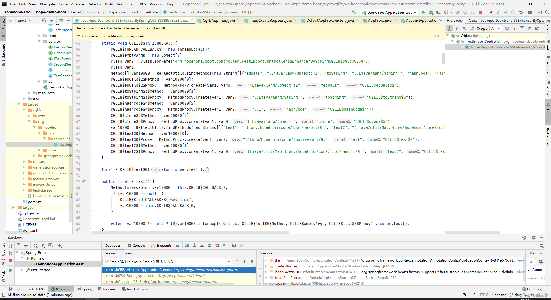Toggle Class Hierarchy view button
The width and height of the screenshot is (551, 300).
pyautogui.click(x=449, y=28)
